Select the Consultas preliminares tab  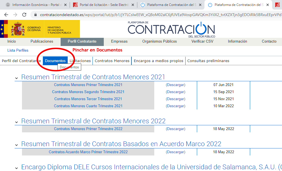(x=208, y=61)
